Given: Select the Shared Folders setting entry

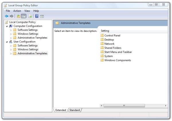Looking at the screenshot, I should tap(113, 48).
